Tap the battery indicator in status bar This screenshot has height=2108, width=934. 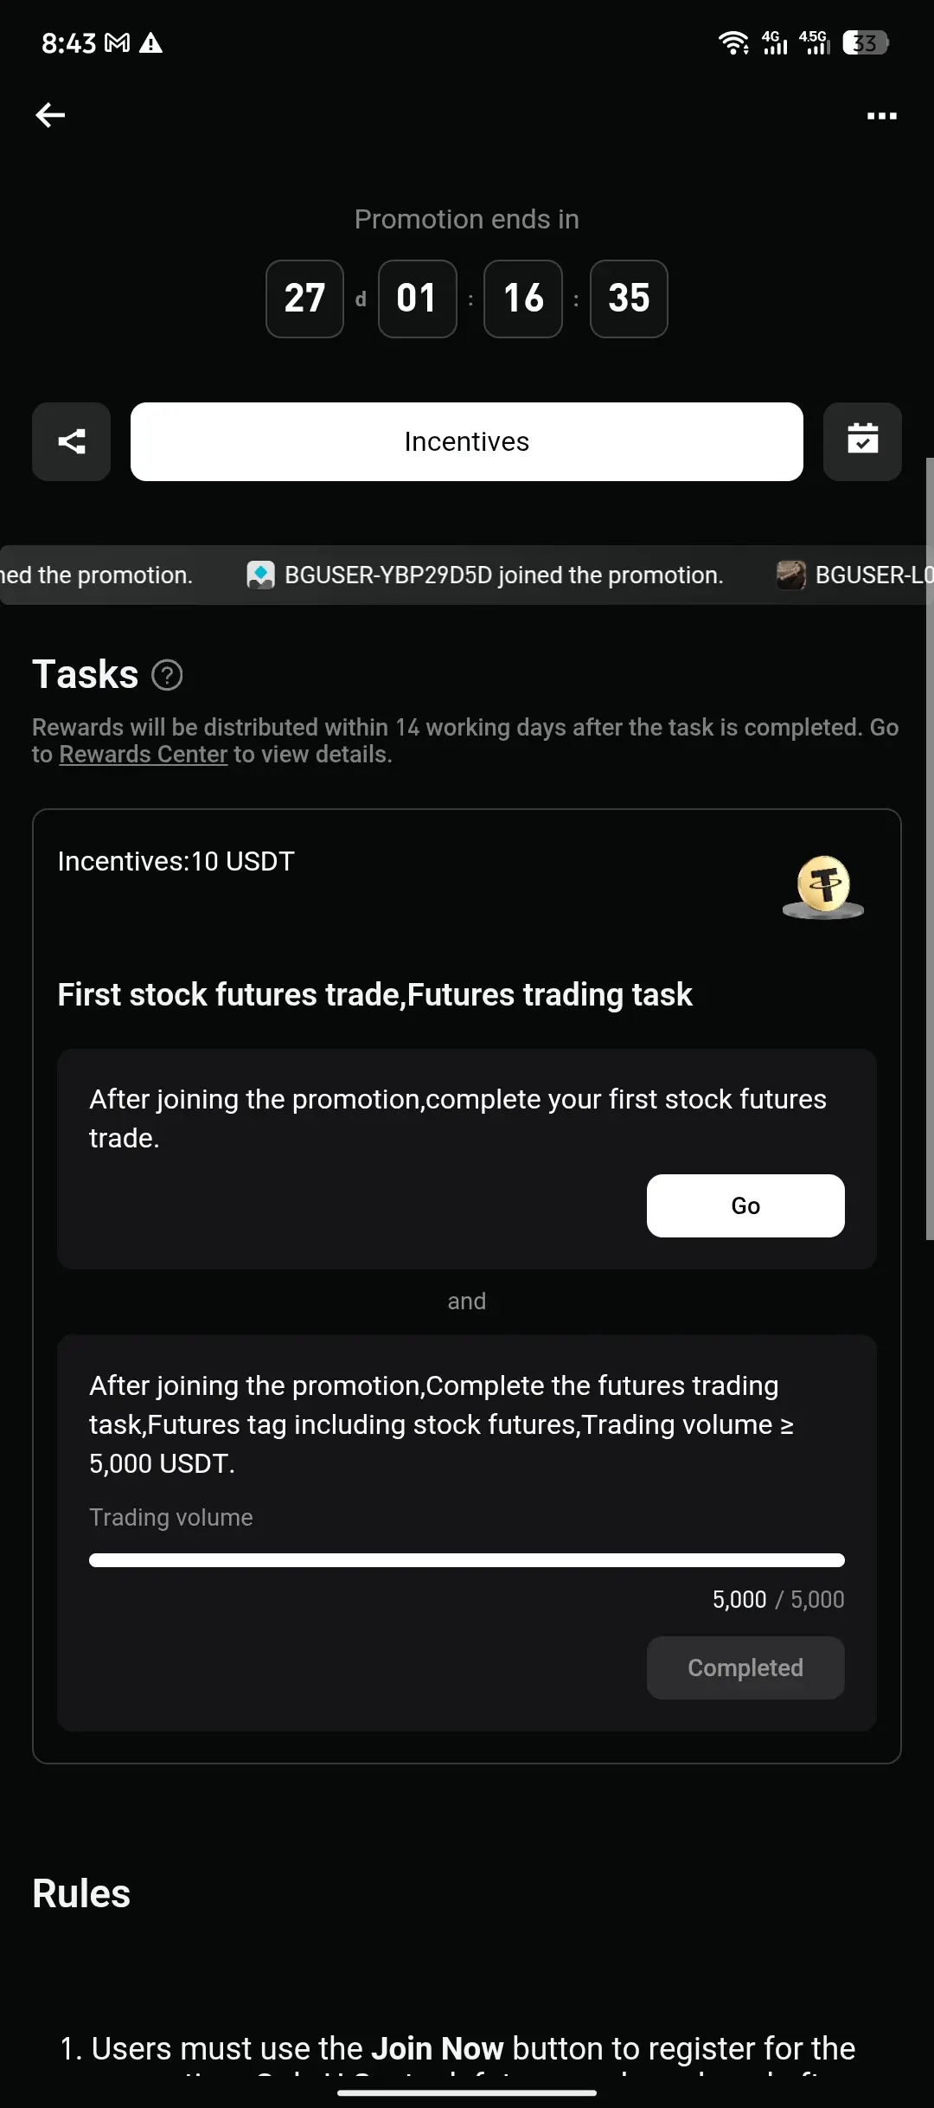(x=865, y=43)
